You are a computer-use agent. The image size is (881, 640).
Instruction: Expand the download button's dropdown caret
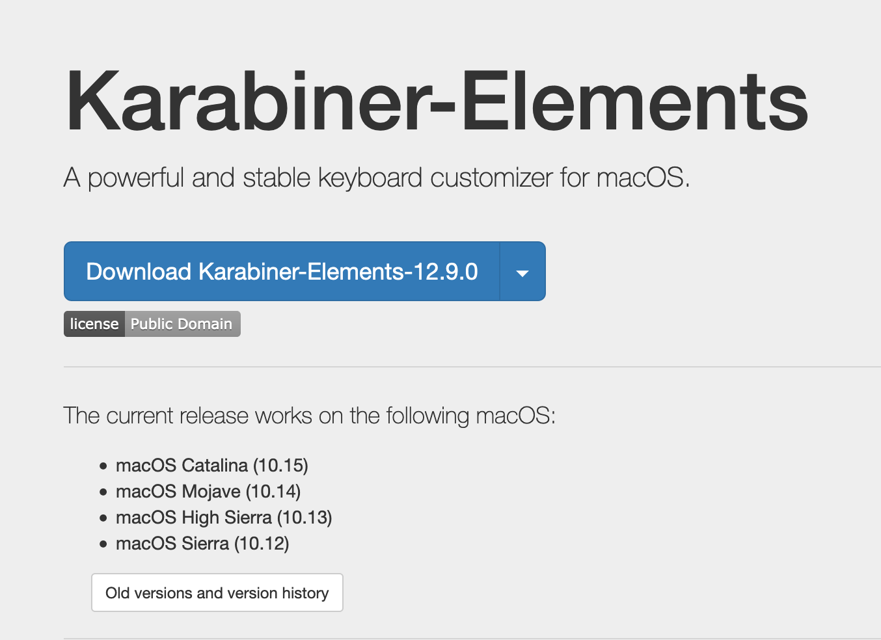pos(522,273)
